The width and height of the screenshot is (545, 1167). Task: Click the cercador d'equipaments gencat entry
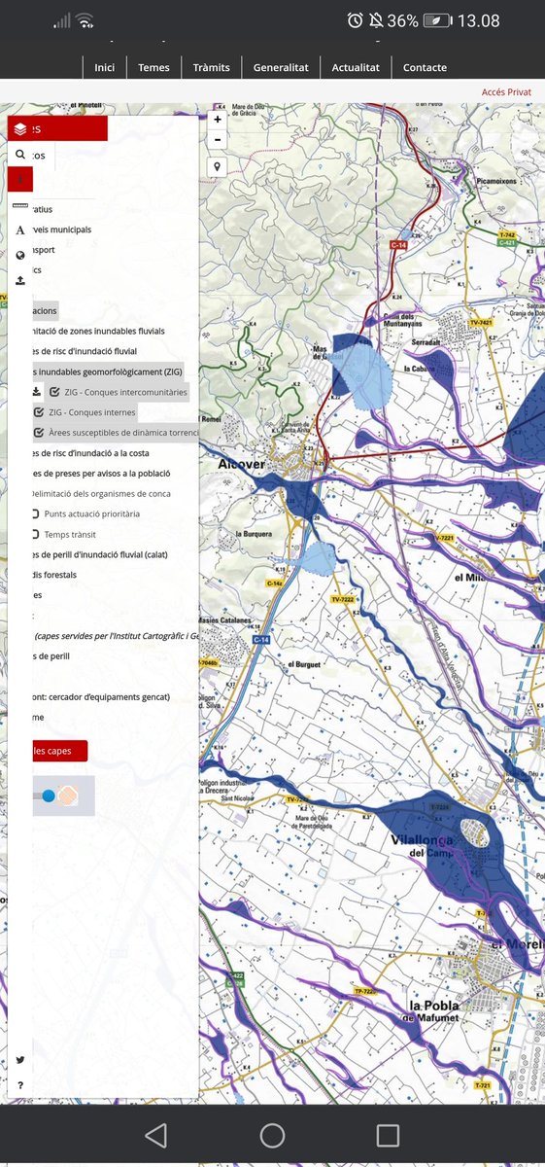(x=100, y=696)
